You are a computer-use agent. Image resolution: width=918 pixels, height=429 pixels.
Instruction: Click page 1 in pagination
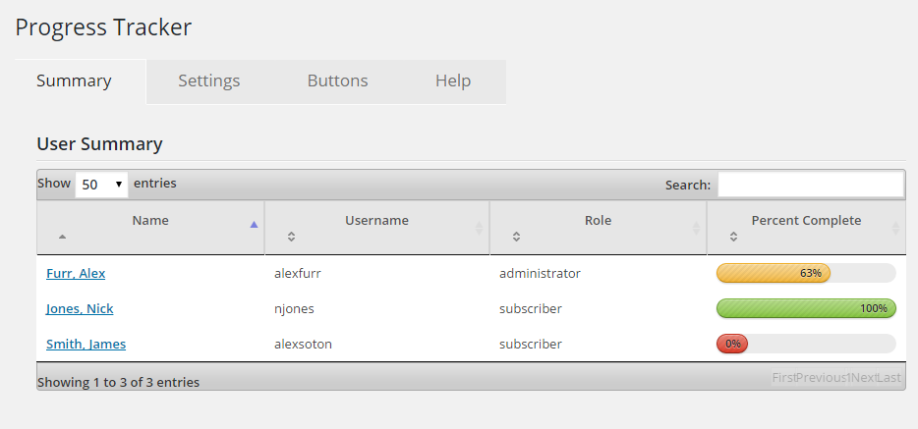(x=848, y=378)
